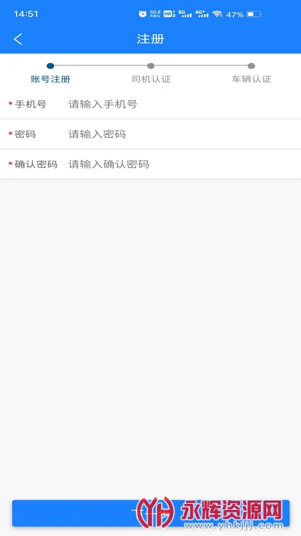Tap the HD call status icon
This screenshot has width=301, height=536.
[169, 14]
